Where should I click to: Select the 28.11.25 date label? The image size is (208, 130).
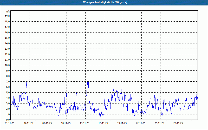coord(179,123)
